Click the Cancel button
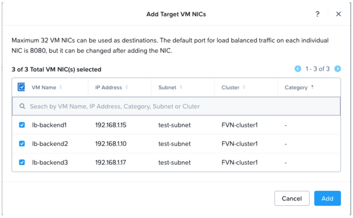 coord(292,198)
